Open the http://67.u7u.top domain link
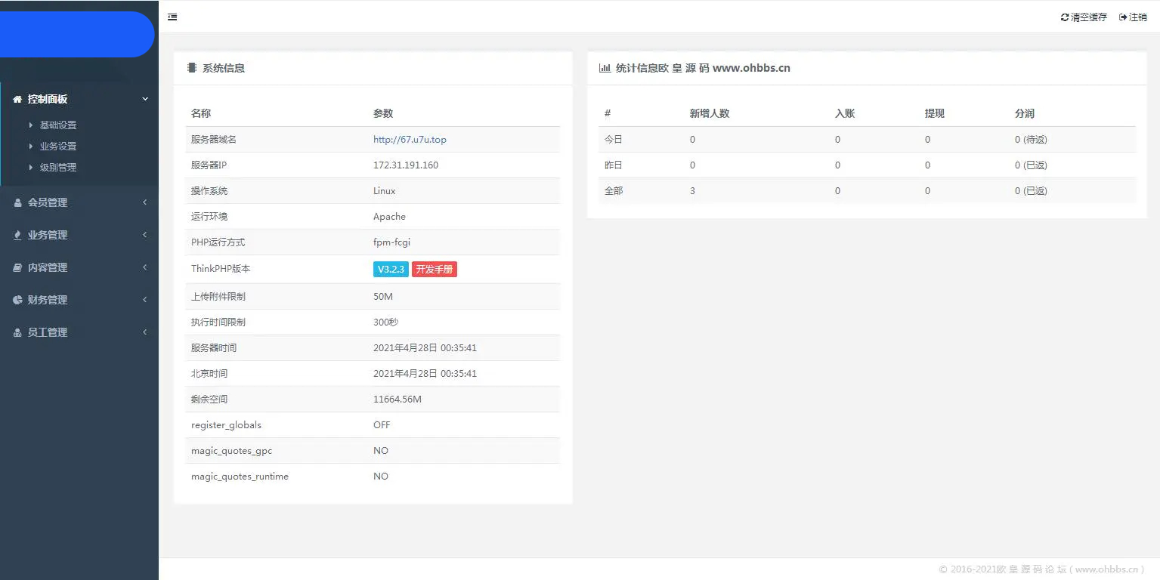 pos(409,139)
